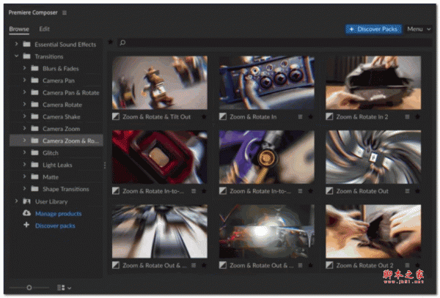Collapse the Transitions folder chevron
Screen dimensions: 440x298
click(x=16, y=56)
